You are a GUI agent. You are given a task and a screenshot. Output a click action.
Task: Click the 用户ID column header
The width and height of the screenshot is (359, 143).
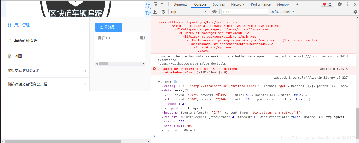coord(104,38)
